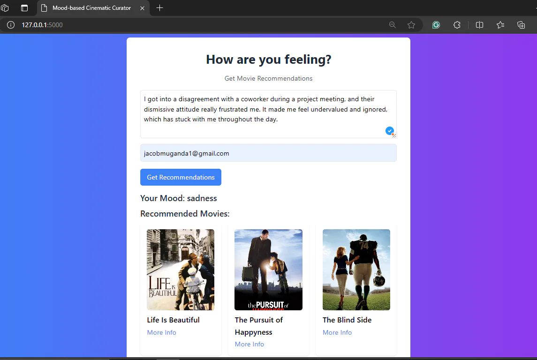Click the 'How are you feeling?' heading
The image size is (537, 360).
(x=268, y=60)
